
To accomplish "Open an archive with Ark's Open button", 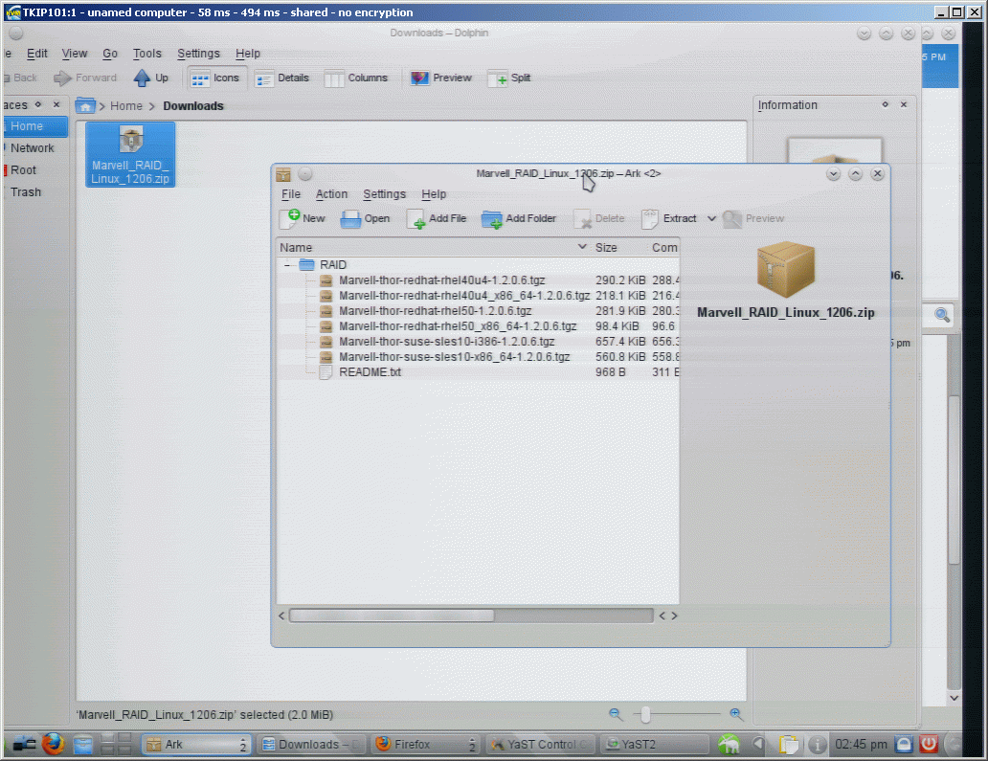I will (x=366, y=218).
